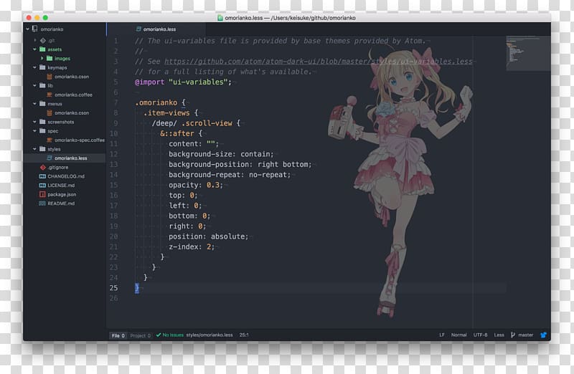This screenshot has width=574, height=374.
Task: Collapse the styles folder chevron
Action: coord(34,149)
